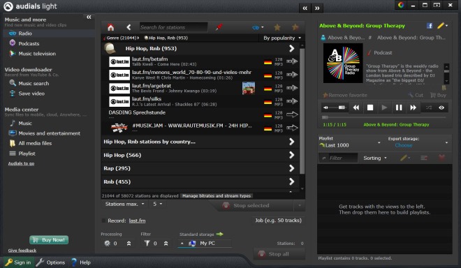
Task: Open Music television in the sidebar
Action: [x=37, y=54]
